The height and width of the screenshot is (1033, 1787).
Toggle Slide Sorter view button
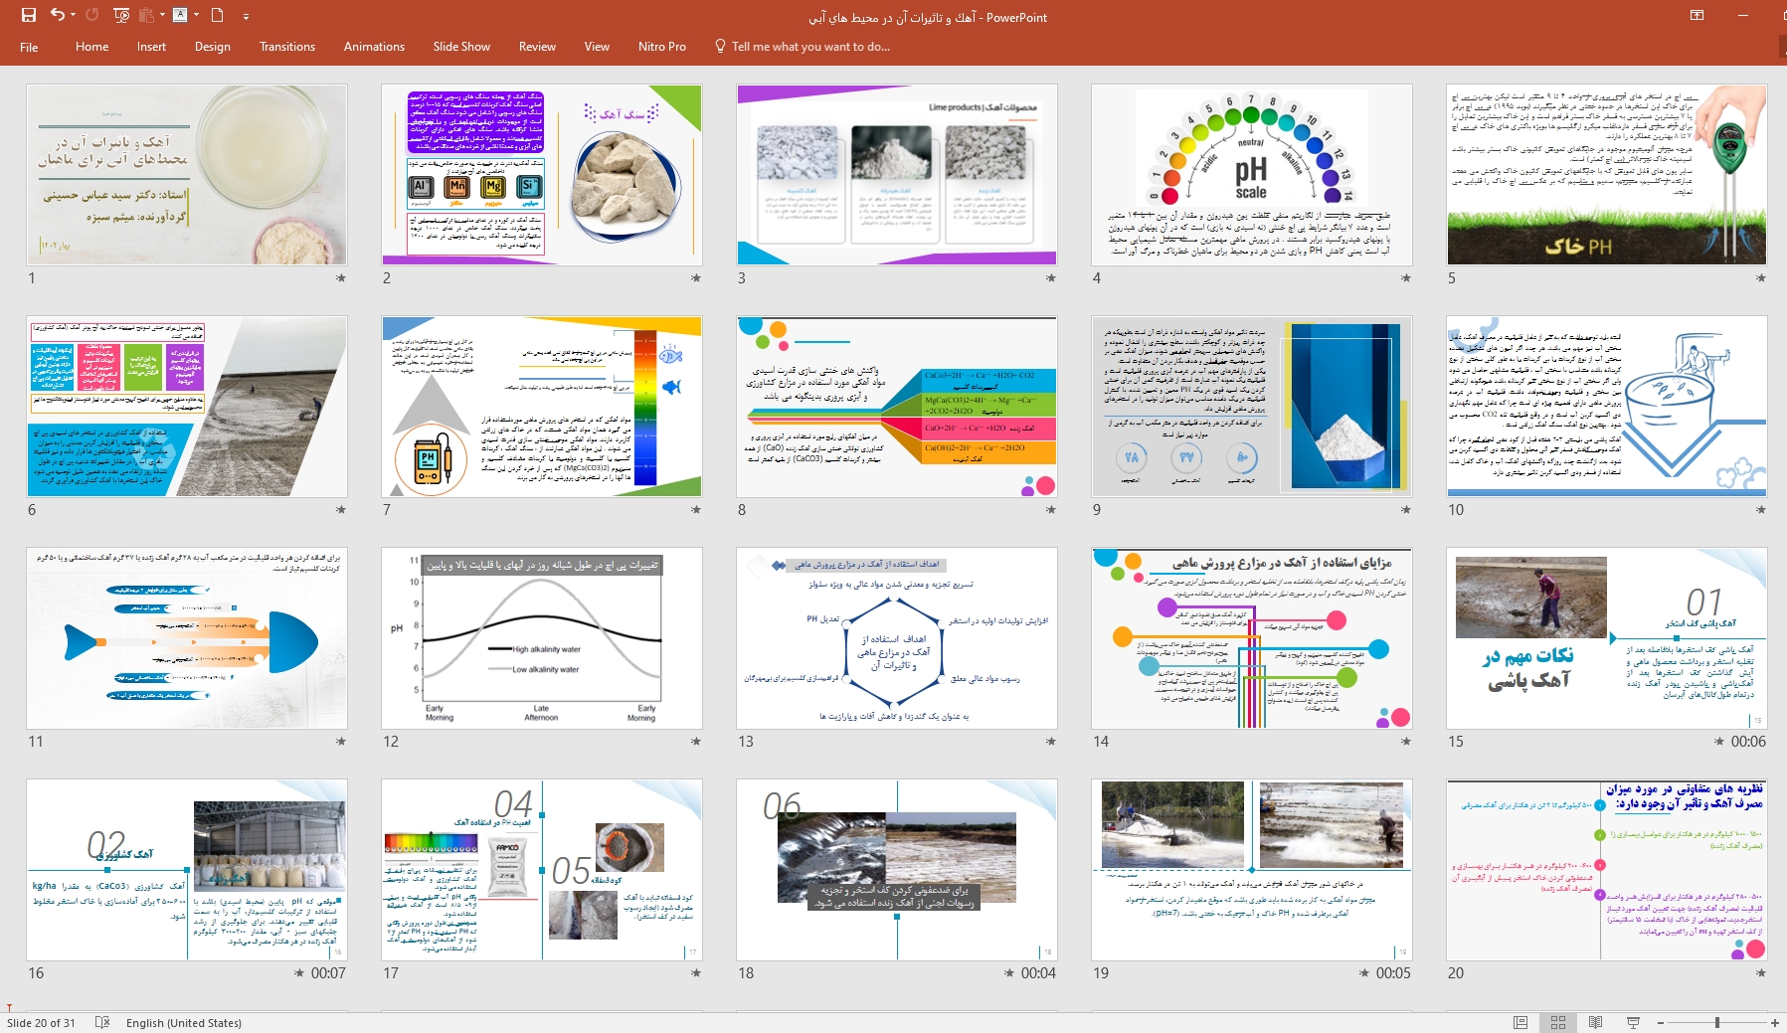[x=1558, y=1022]
